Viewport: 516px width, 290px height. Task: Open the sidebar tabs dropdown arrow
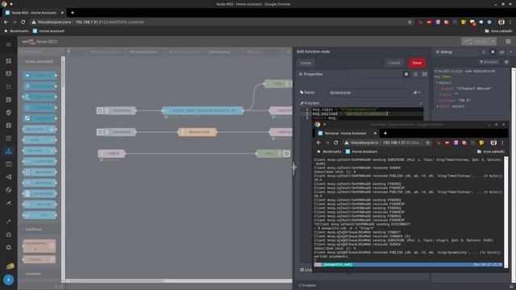point(511,52)
